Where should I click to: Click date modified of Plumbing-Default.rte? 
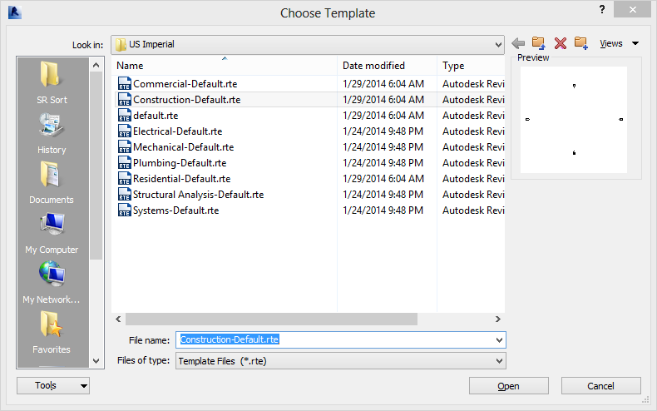(383, 163)
